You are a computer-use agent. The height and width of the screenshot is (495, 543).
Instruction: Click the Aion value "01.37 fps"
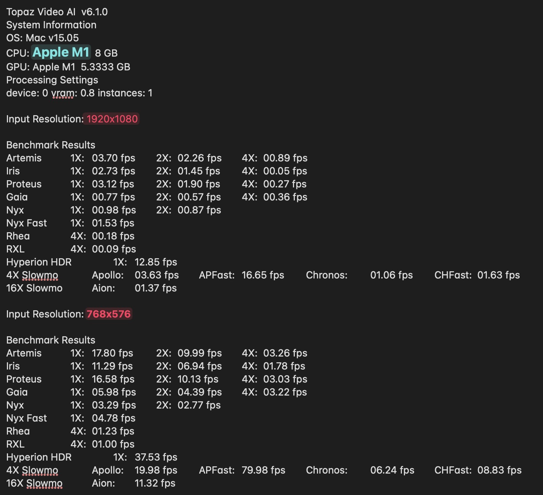[156, 288]
